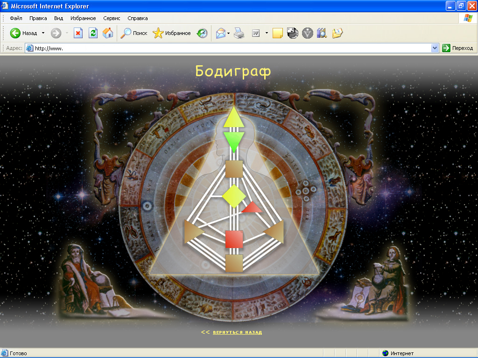The image size is (478, 358).
Task: Expand the Mail dropdown arrow
Action: click(x=228, y=33)
